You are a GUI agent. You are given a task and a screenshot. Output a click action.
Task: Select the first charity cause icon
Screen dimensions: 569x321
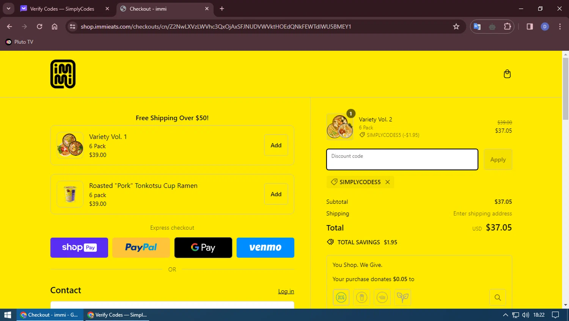tap(341, 298)
